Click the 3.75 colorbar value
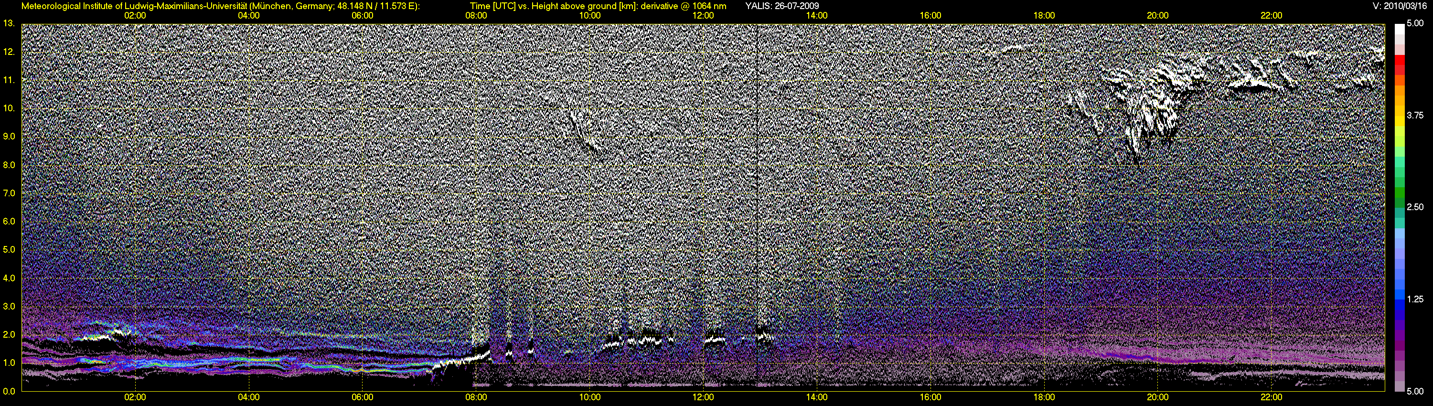This screenshot has width=1433, height=406. [x=1415, y=115]
